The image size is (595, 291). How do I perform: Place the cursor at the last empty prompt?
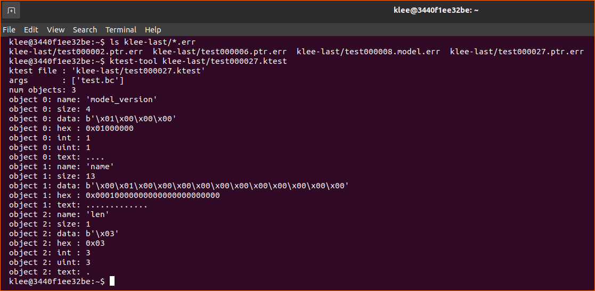(x=112, y=281)
